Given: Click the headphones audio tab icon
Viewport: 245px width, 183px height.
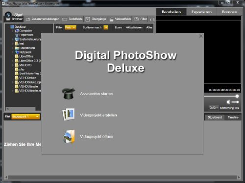Looking at the screenshot, I should click(x=152, y=19).
